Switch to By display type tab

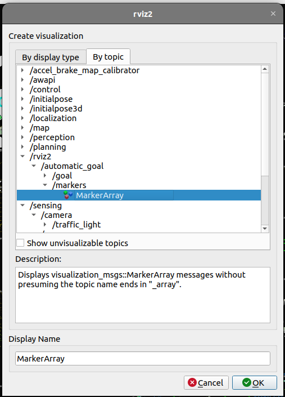pyautogui.click(x=51, y=57)
